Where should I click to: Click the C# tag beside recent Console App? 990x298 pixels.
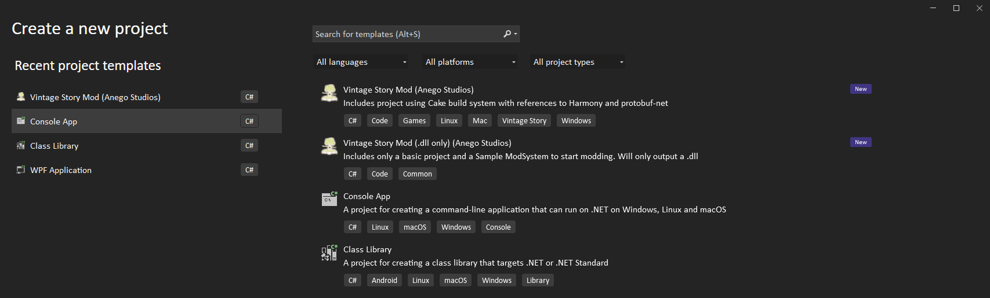(249, 122)
